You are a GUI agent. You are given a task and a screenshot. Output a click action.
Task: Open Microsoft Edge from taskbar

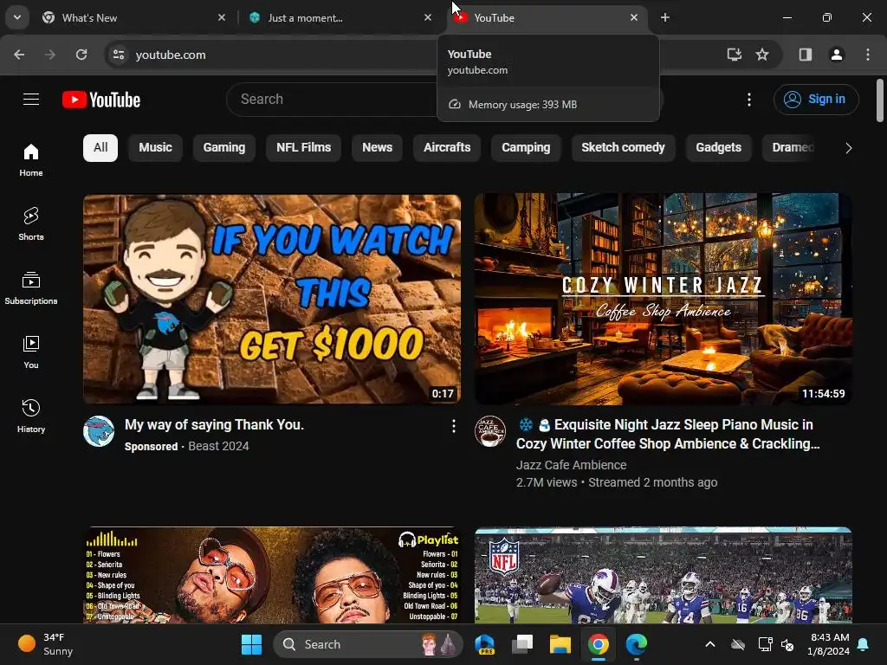pos(637,644)
